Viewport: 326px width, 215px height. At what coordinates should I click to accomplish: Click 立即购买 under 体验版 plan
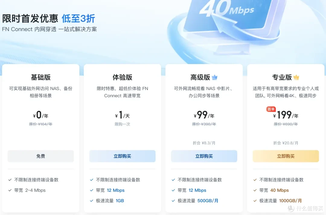click(x=123, y=156)
